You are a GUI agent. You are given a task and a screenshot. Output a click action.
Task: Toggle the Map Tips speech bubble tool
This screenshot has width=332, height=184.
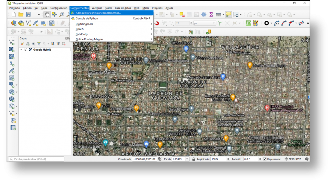[229, 14]
